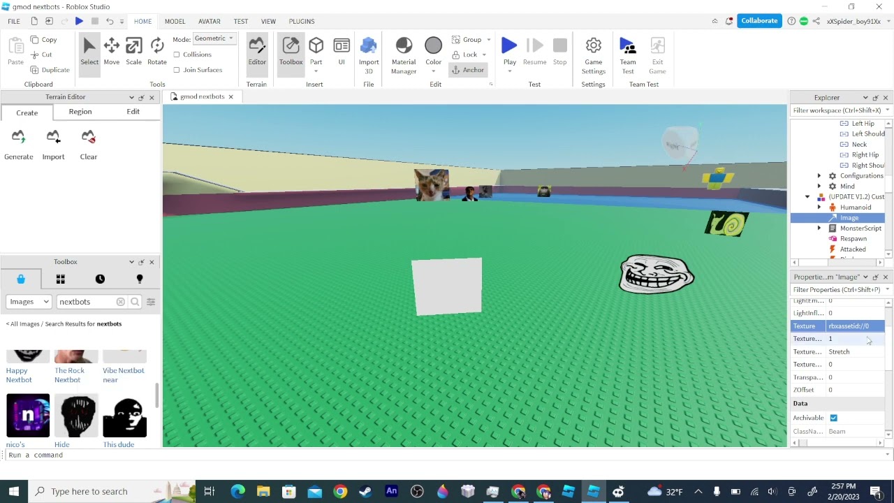Click Duplicate in Clipboard group

coord(50,70)
